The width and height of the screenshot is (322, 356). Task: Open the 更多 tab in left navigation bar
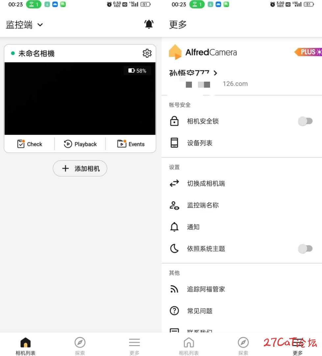[134, 346]
